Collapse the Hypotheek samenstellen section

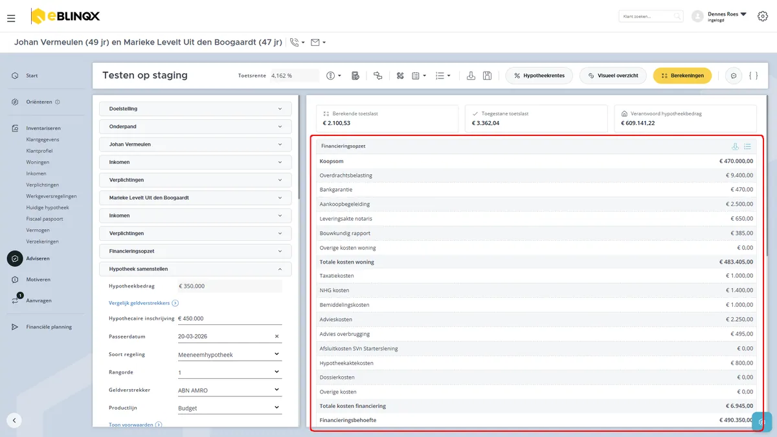point(196,269)
